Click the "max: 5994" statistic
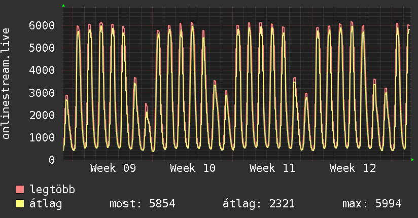418x218 pixels. tap(372, 204)
